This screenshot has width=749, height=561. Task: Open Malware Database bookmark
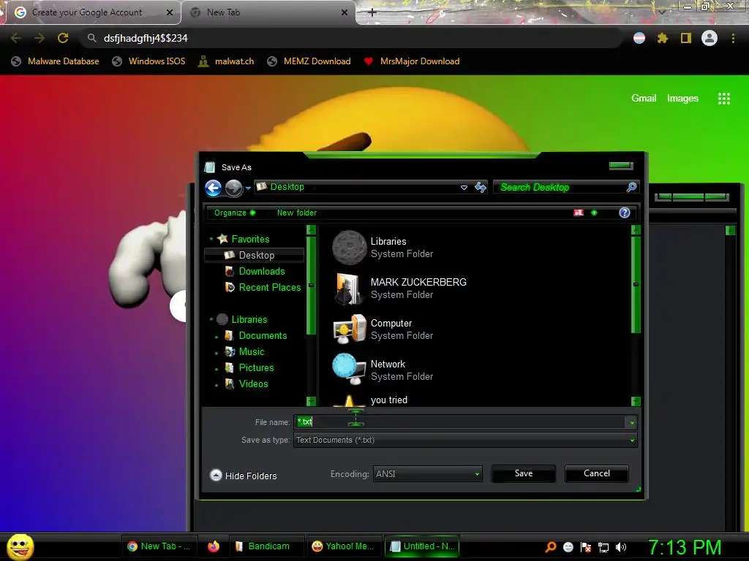coord(56,61)
